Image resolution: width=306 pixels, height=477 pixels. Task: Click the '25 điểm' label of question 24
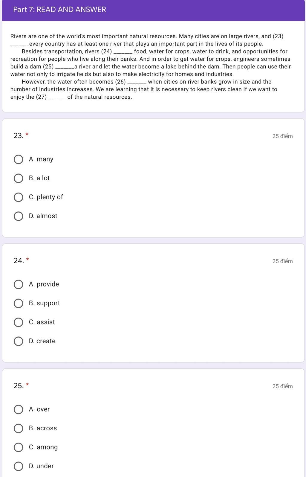pos(282,261)
